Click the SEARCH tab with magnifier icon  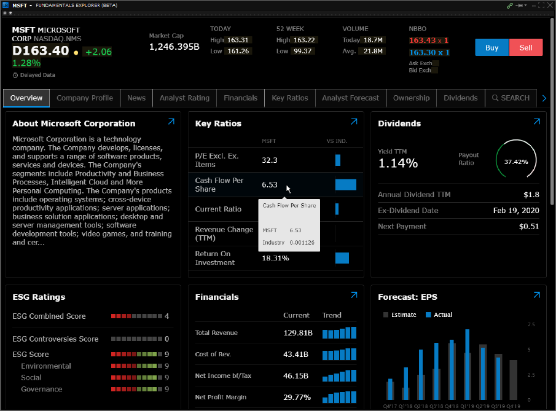point(511,98)
